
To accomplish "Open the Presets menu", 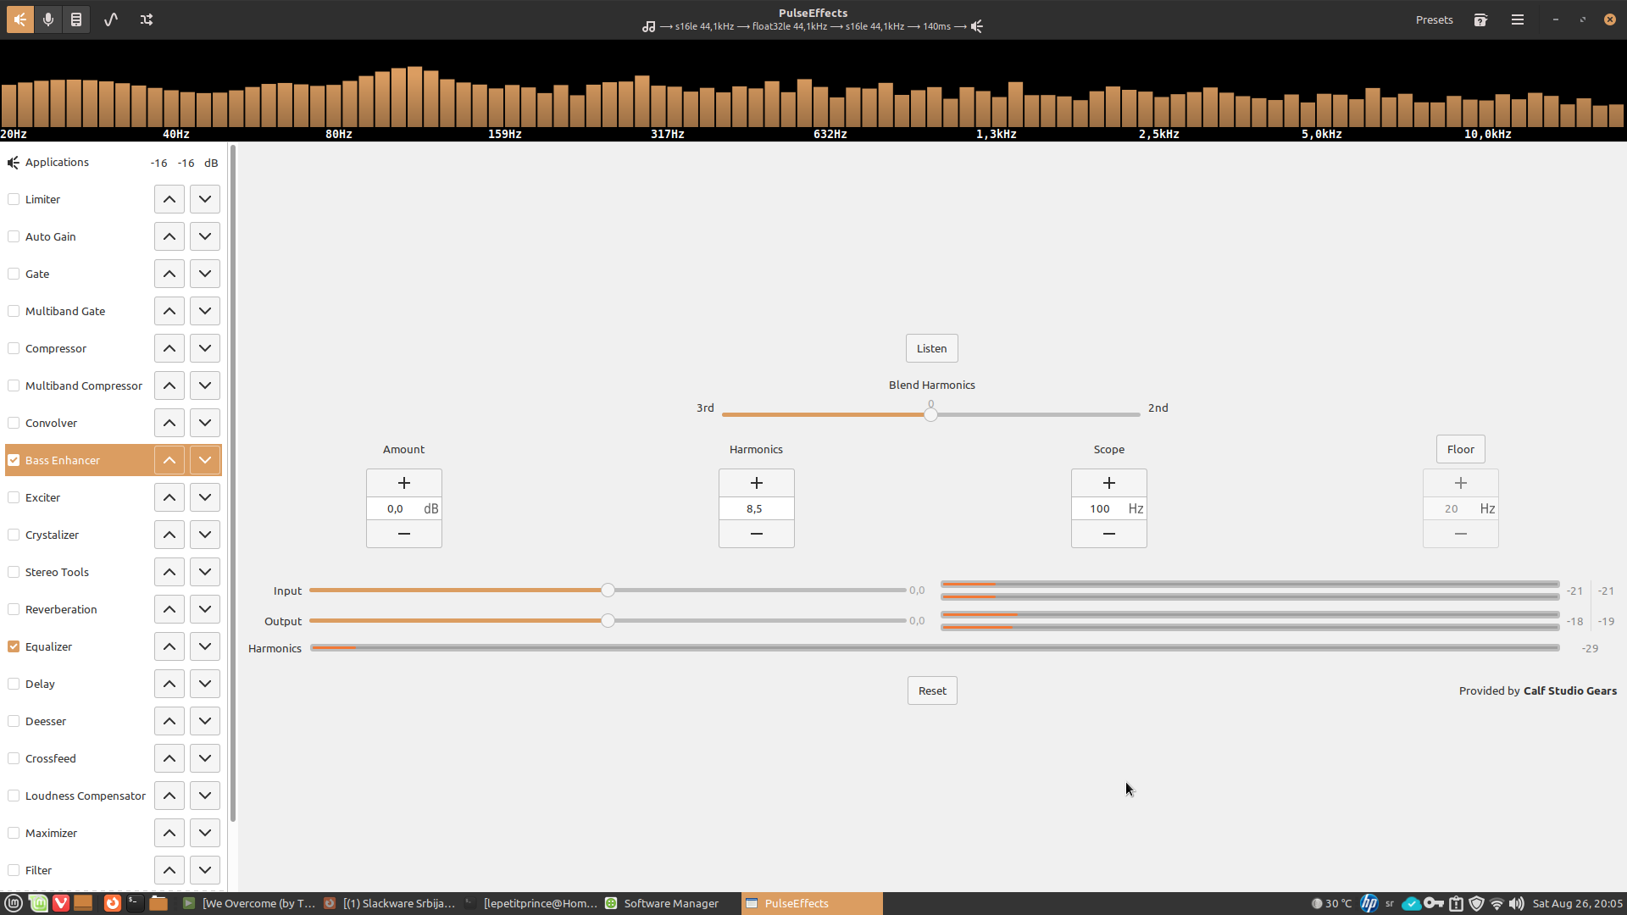I will 1434,19.
